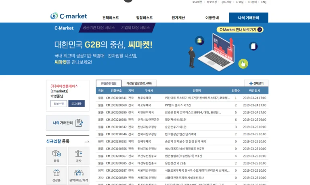Click the (주)씨마켓플레이스 company name

pyautogui.click(x=64, y=86)
